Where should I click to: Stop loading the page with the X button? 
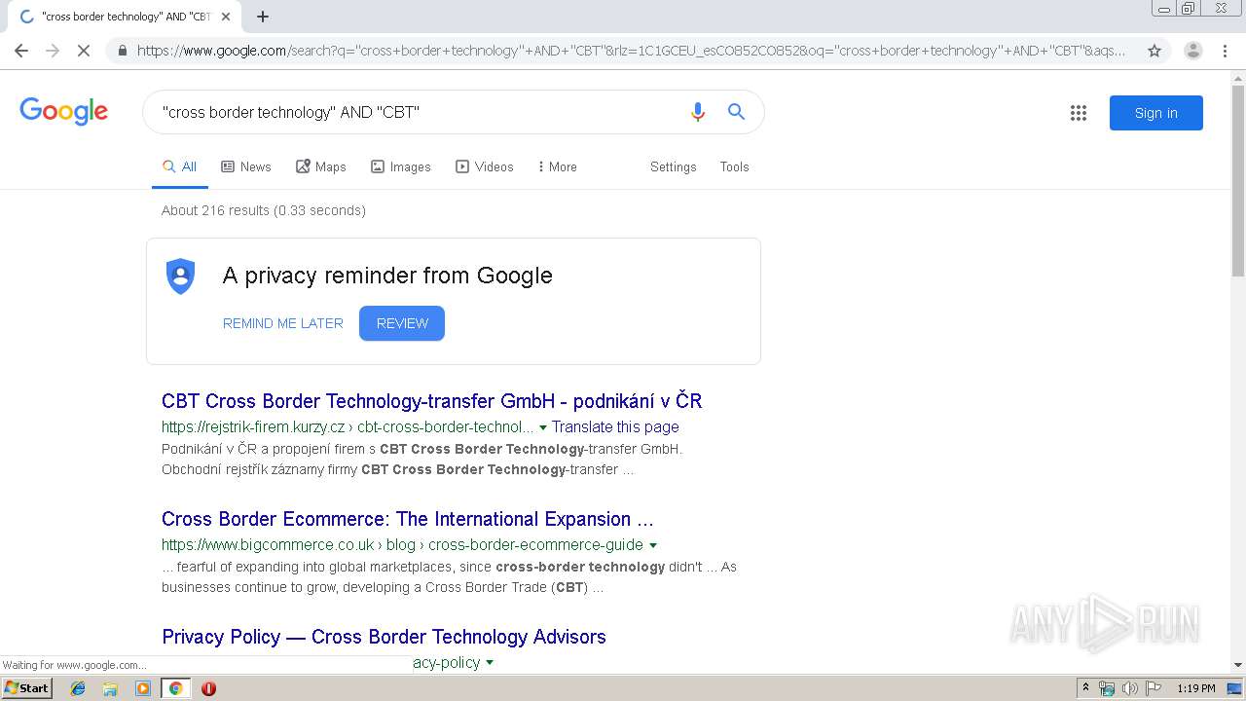point(84,51)
